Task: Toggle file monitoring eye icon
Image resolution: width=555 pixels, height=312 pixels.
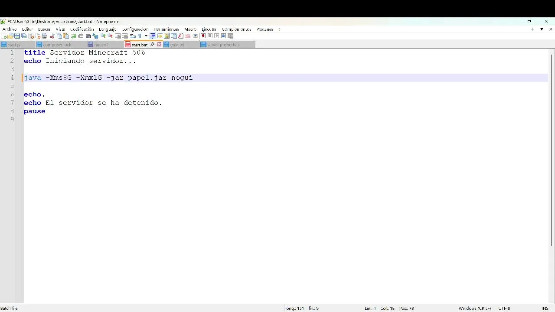Action: coord(195,36)
